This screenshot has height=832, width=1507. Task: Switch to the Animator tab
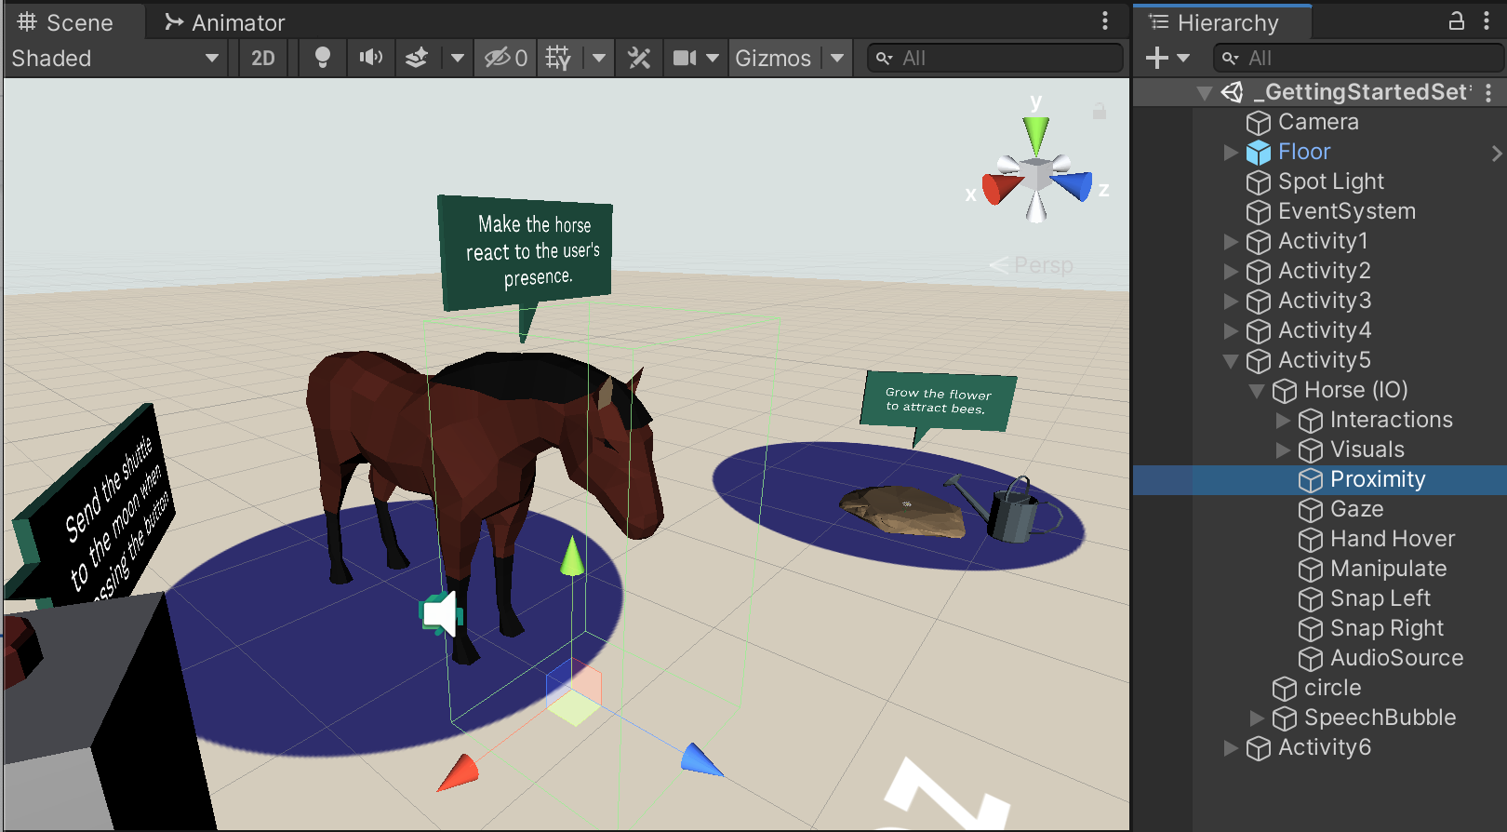[x=225, y=22]
